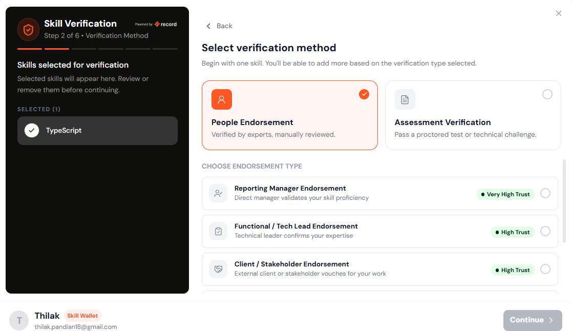Click the CHOOSE ENDORSEMENT TYPE heading
The height and width of the screenshot is (331, 572).
252,166
